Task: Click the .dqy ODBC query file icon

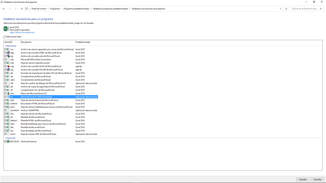Action: coord(8,53)
